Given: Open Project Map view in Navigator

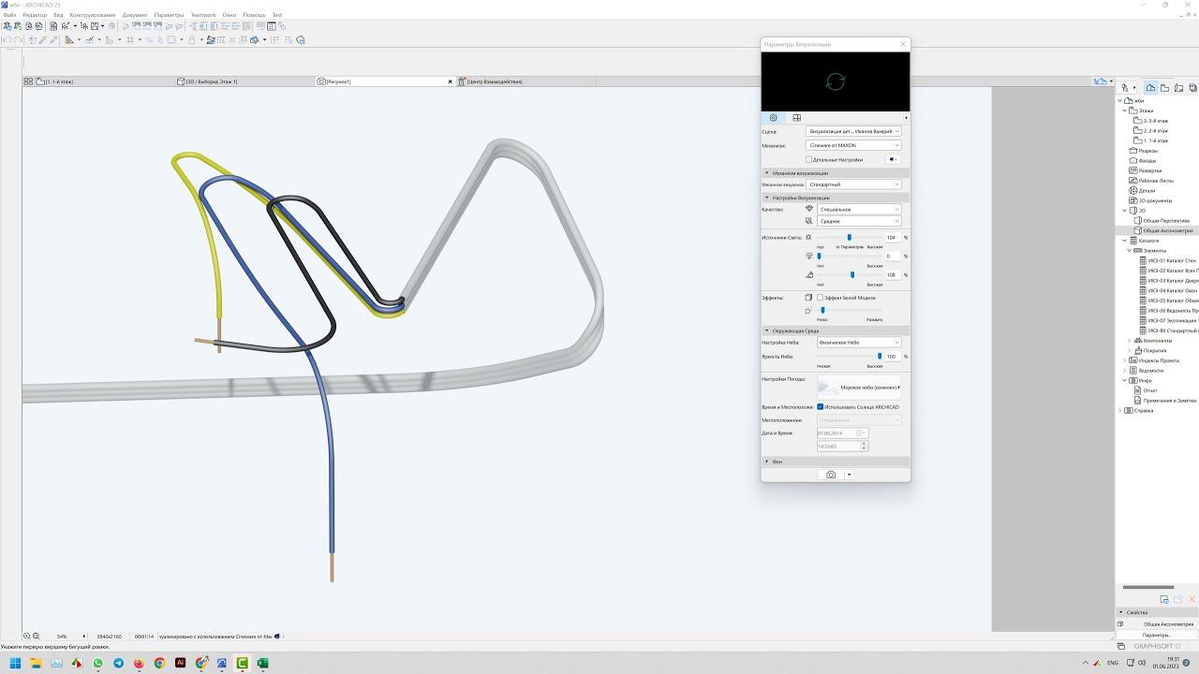Looking at the screenshot, I should (1150, 88).
